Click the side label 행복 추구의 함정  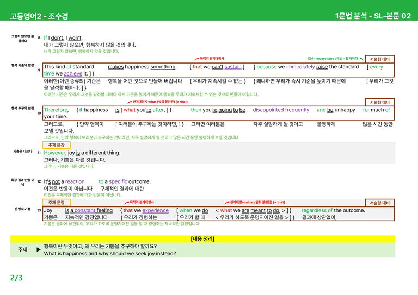click(23, 108)
